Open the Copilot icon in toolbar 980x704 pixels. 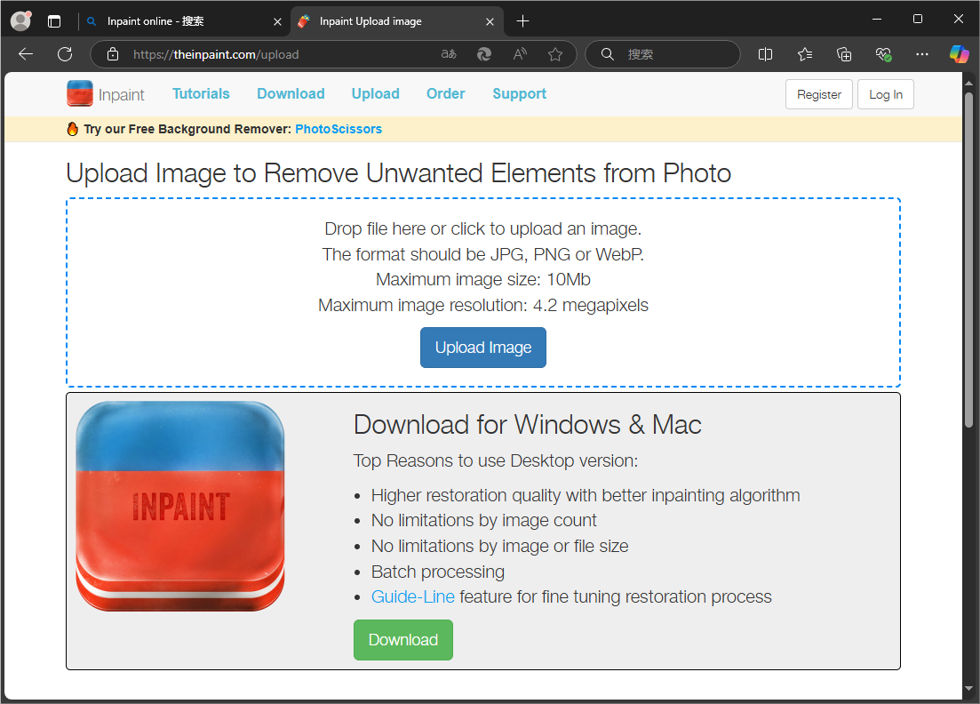click(959, 54)
